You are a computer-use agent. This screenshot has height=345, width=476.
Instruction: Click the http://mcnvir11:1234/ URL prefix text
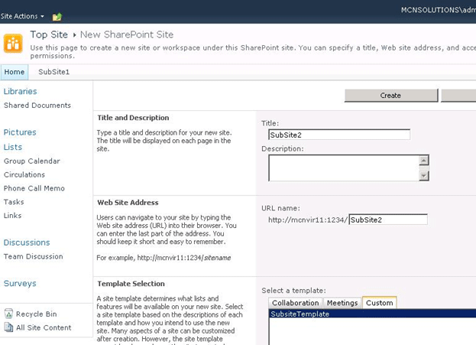(307, 220)
